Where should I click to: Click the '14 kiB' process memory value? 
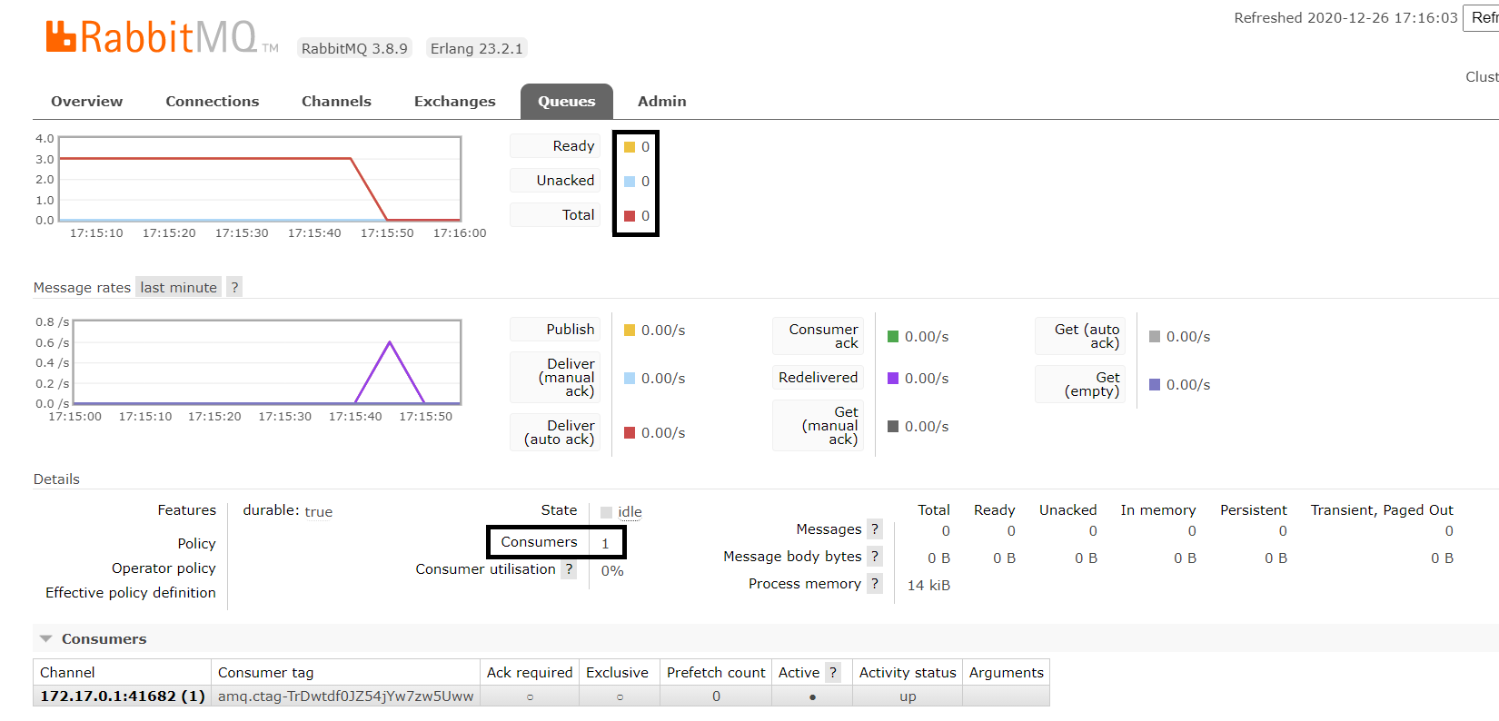(928, 585)
